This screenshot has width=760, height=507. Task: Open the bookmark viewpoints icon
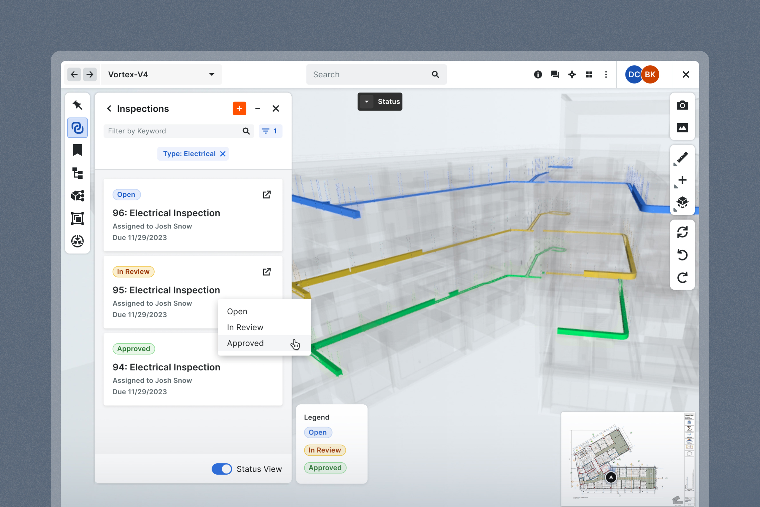(78, 150)
